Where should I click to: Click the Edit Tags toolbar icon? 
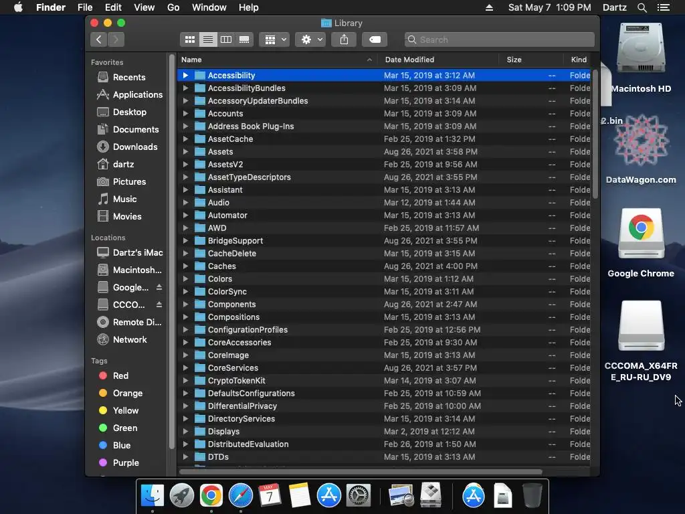[375, 39]
